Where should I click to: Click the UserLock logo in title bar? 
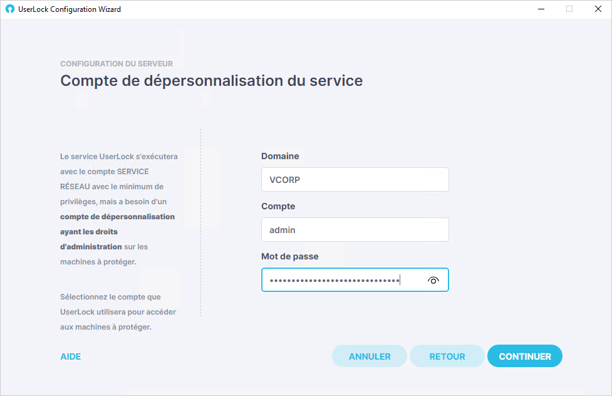click(10, 9)
